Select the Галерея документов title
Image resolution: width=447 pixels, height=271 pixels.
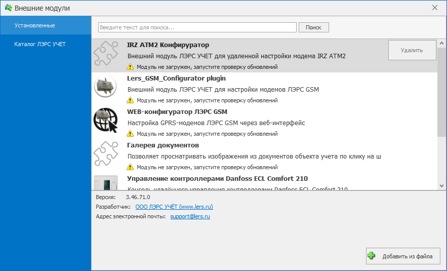163,145
